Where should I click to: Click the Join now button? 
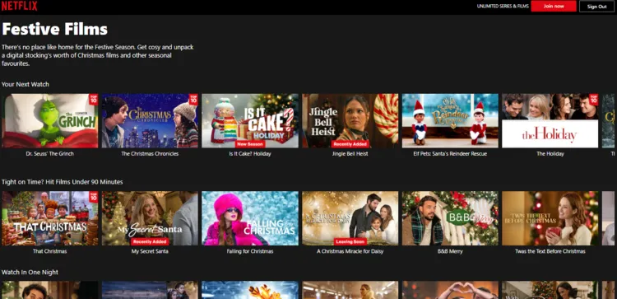[554, 7]
